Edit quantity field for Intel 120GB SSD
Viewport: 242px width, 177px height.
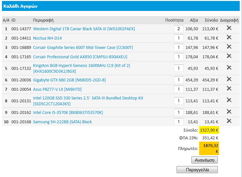point(179,101)
